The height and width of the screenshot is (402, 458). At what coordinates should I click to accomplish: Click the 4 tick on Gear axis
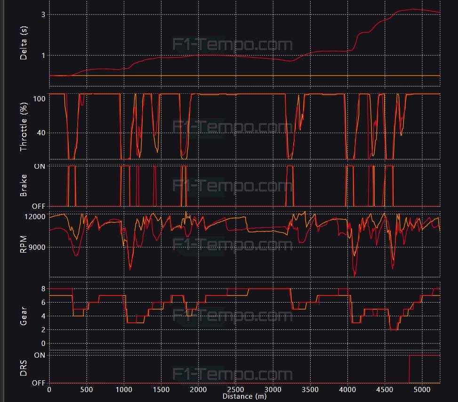tap(43, 316)
